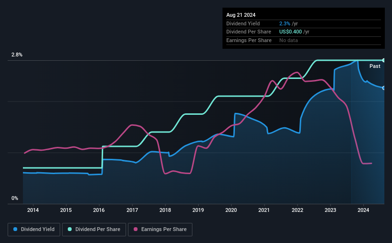This screenshot has width=392, height=243.
Task: Click the US$0.400 dividend per share value
Action: tap(290, 32)
